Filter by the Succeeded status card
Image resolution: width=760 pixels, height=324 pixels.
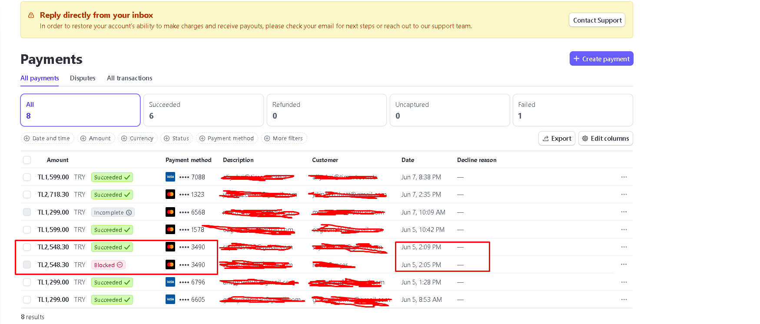[x=203, y=110]
